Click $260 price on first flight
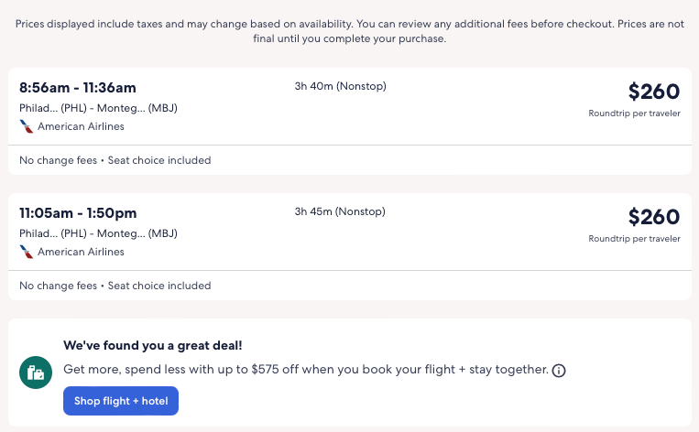Screen dimensions: 699x432 (653, 92)
